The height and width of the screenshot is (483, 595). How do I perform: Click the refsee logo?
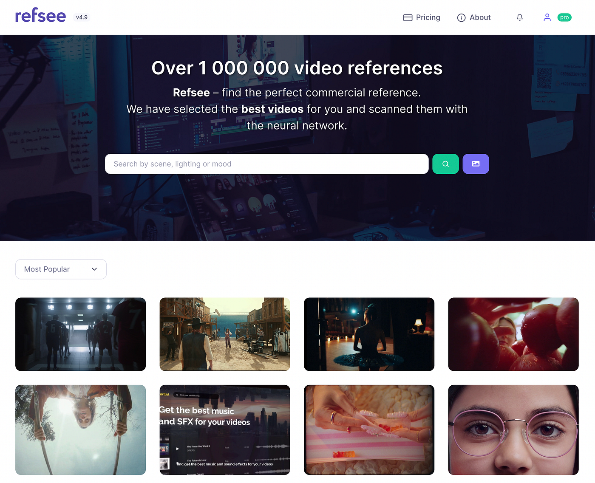pos(40,16)
